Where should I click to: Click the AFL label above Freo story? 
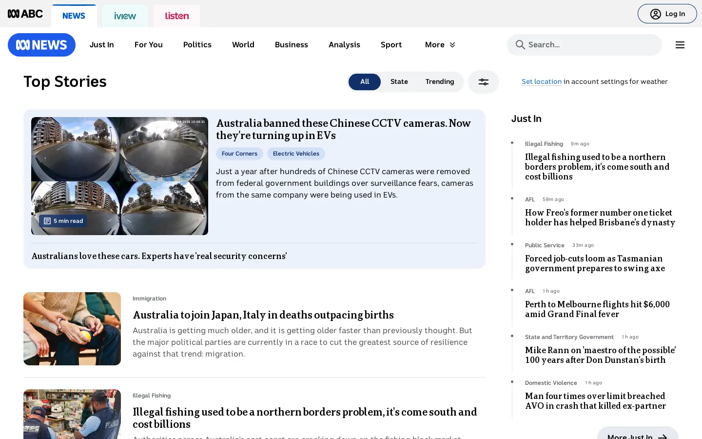coord(530,200)
